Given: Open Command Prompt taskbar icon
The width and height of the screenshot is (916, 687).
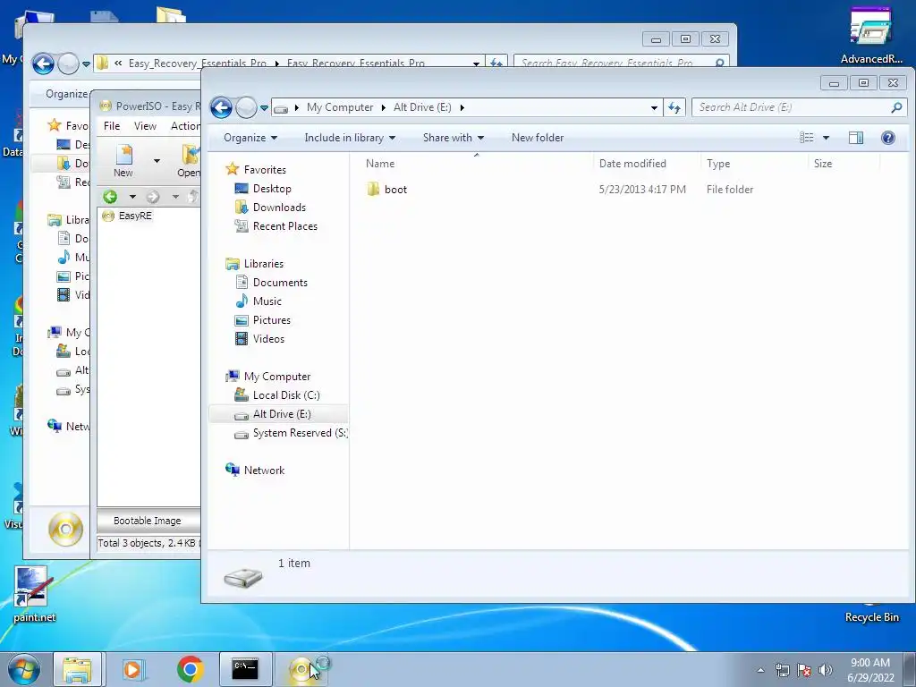Looking at the screenshot, I should click(245, 669).
